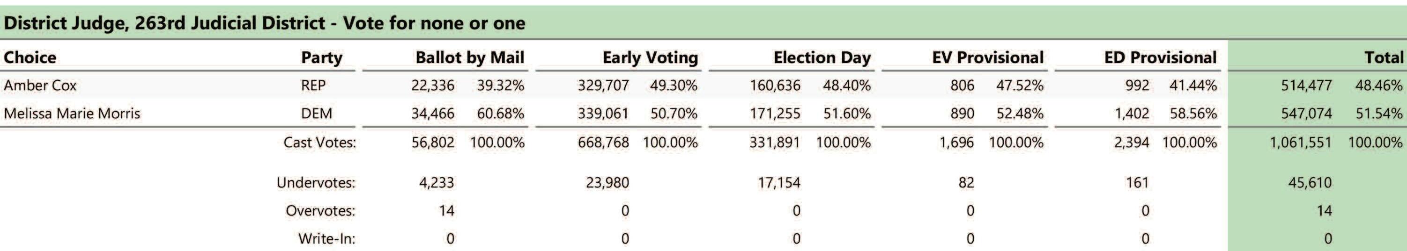
Task: Select the Amber Cox candidate row
Action: pos(703,85)
